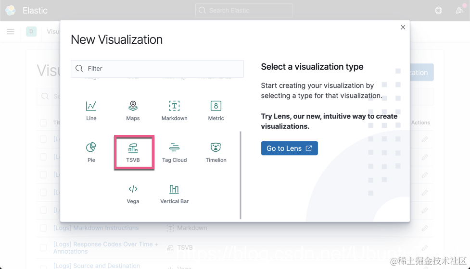Select the Tag Cloud visualization type
The width and height of the screenshot is (470, 269).
(x=174, y=152)
